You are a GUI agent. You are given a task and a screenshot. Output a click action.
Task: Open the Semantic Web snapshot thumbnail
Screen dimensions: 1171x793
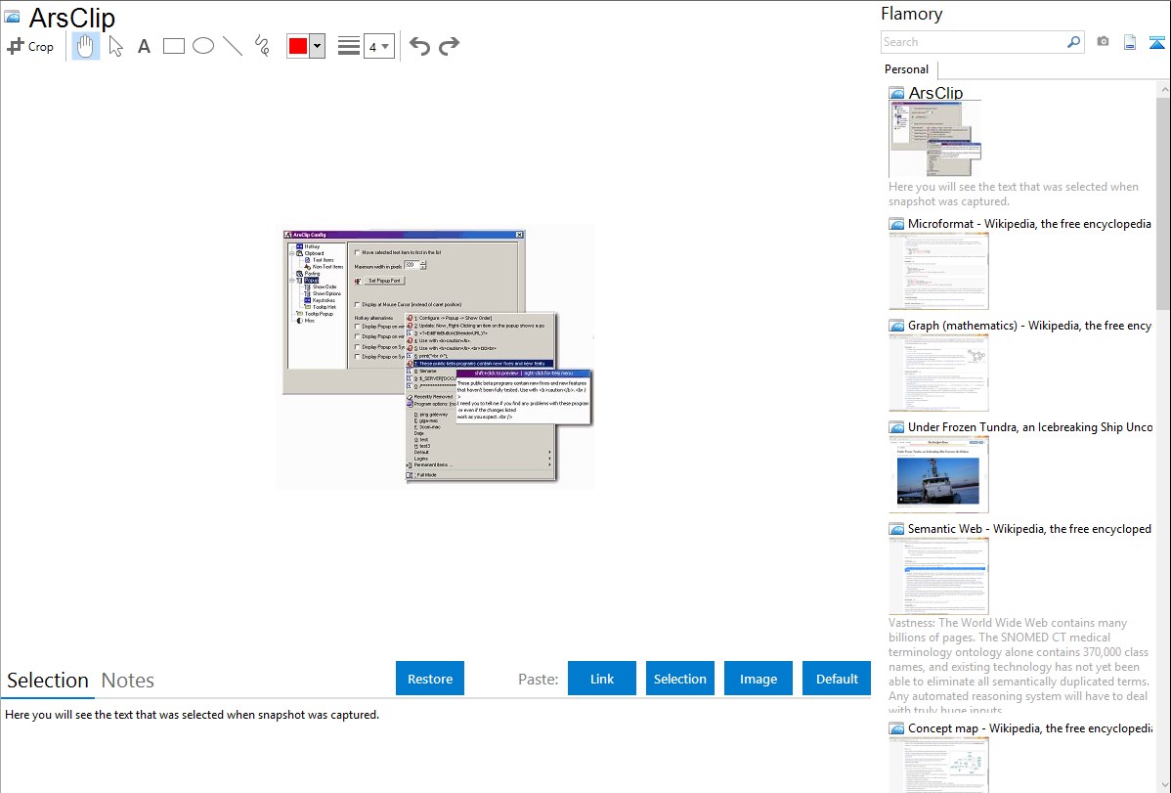[x=938, y=576]
